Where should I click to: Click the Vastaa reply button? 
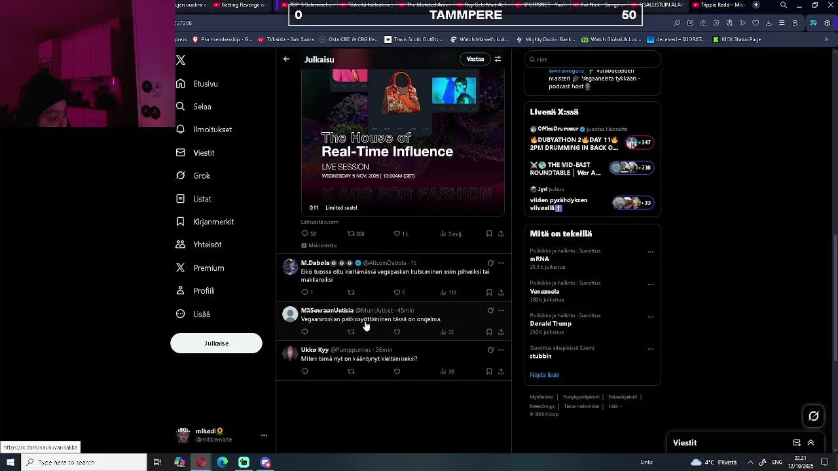(475, 59)
